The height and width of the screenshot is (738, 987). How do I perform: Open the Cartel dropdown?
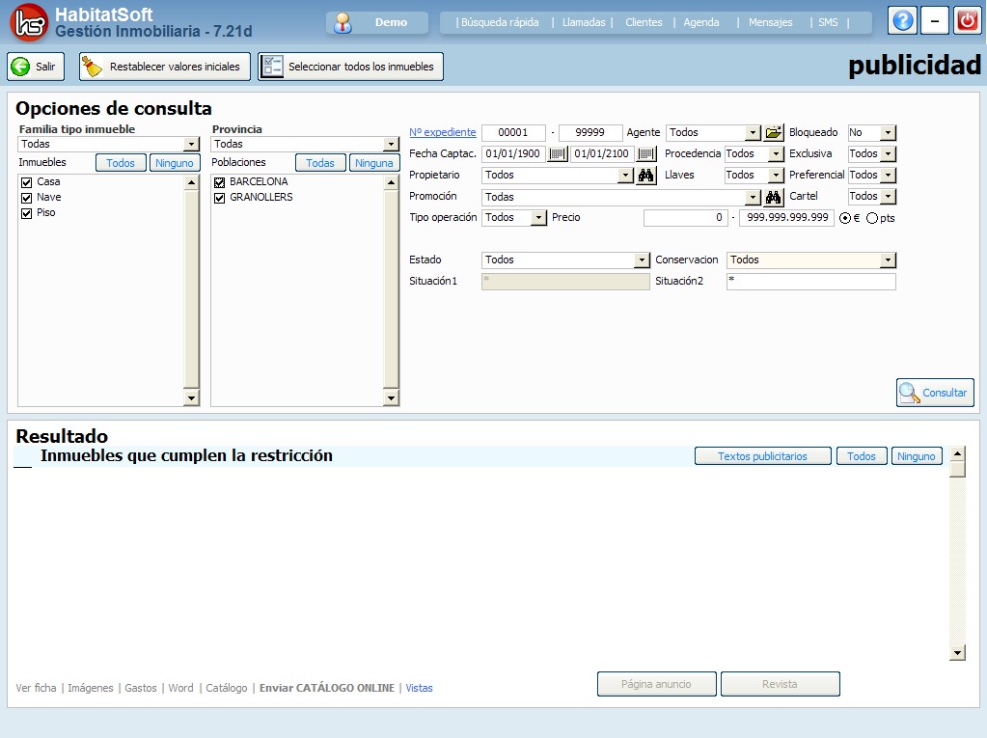(x=888, y=197)
